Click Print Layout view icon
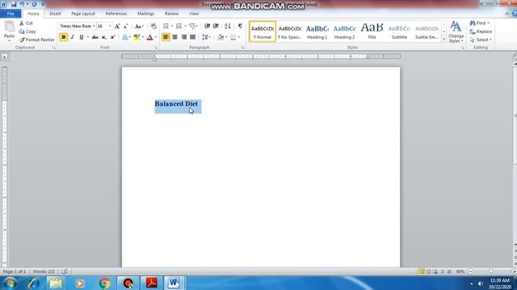Viewport: 517px width, 290px height. (x=422, y=271)
